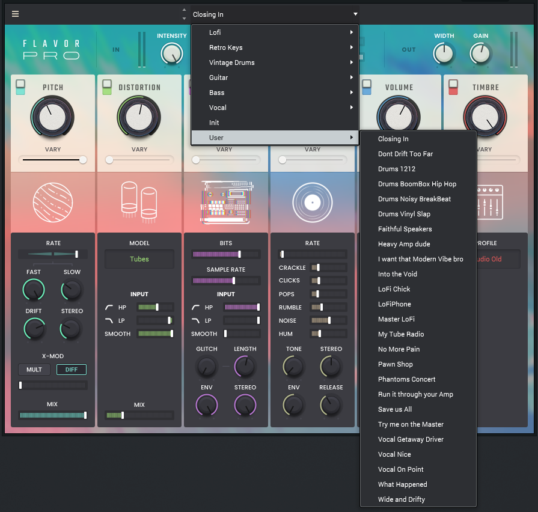Expand the Bass preset submenu

[x=275, y=93]
